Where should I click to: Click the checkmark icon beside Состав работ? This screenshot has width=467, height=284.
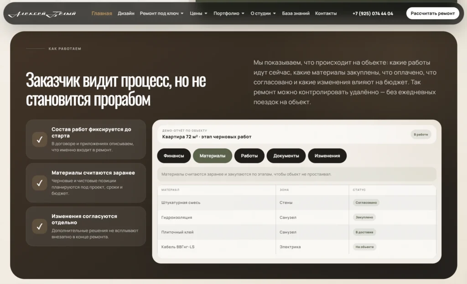pyautogui.click(x=40, y=139)
